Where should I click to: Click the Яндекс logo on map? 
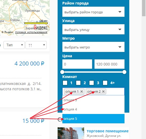41,27
